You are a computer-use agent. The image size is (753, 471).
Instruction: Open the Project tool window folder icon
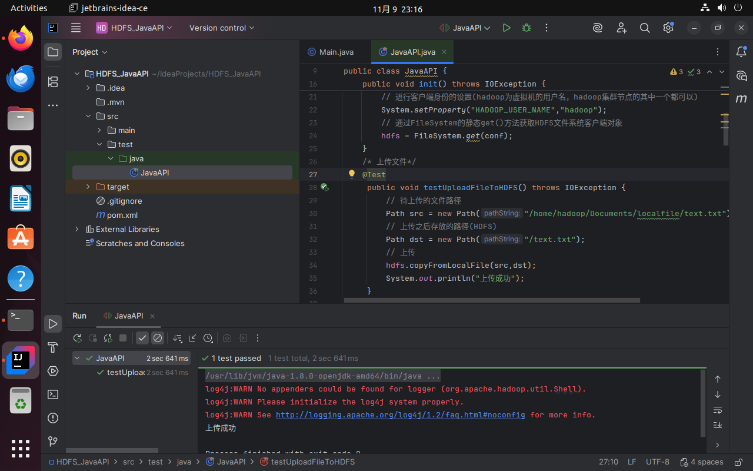(53, 52)
